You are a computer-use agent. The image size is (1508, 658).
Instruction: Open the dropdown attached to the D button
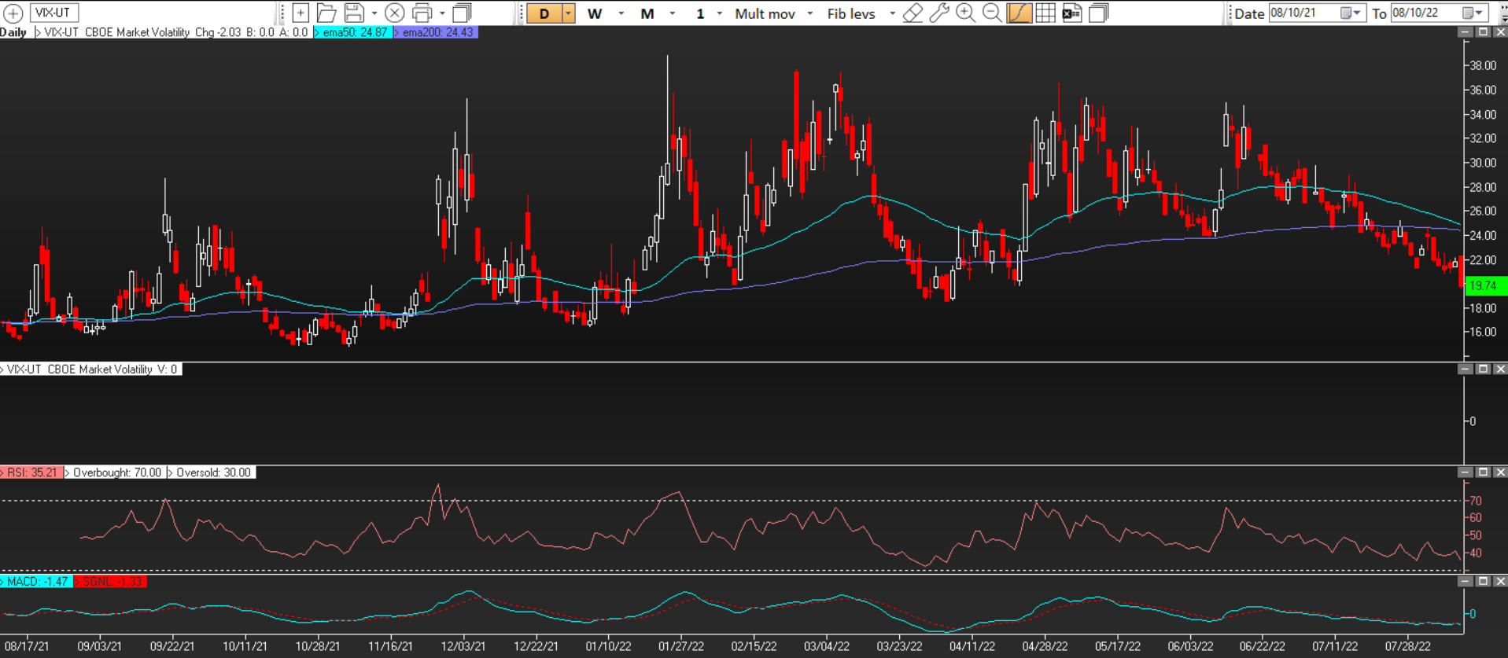click(x=568, y=13)
